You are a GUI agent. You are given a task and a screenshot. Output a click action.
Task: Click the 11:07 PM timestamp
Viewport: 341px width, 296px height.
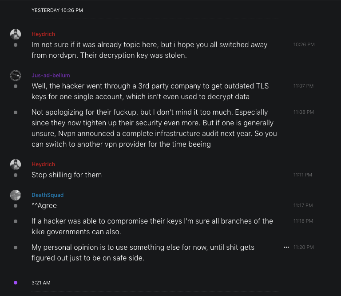click(303, 86)
